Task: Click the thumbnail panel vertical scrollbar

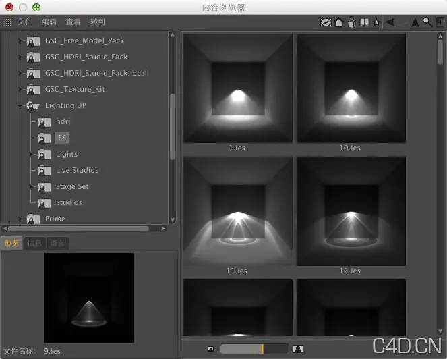Action: click(440, 51)
